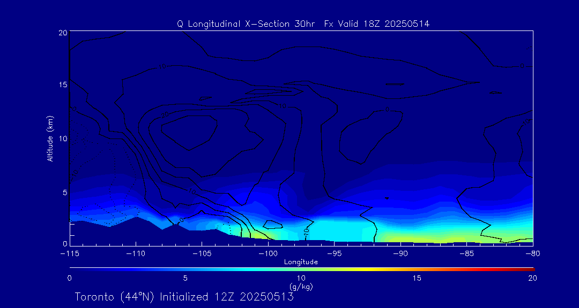
Task: Select the 5 label under the colorbar
Action: [185, 279]
